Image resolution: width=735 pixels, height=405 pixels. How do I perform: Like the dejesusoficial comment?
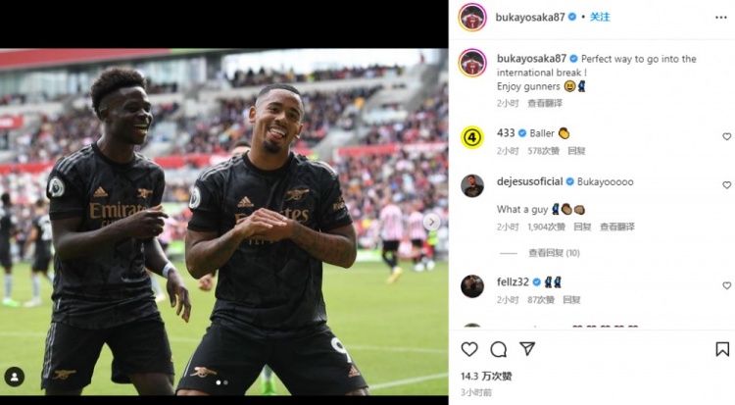pos(726,185)
